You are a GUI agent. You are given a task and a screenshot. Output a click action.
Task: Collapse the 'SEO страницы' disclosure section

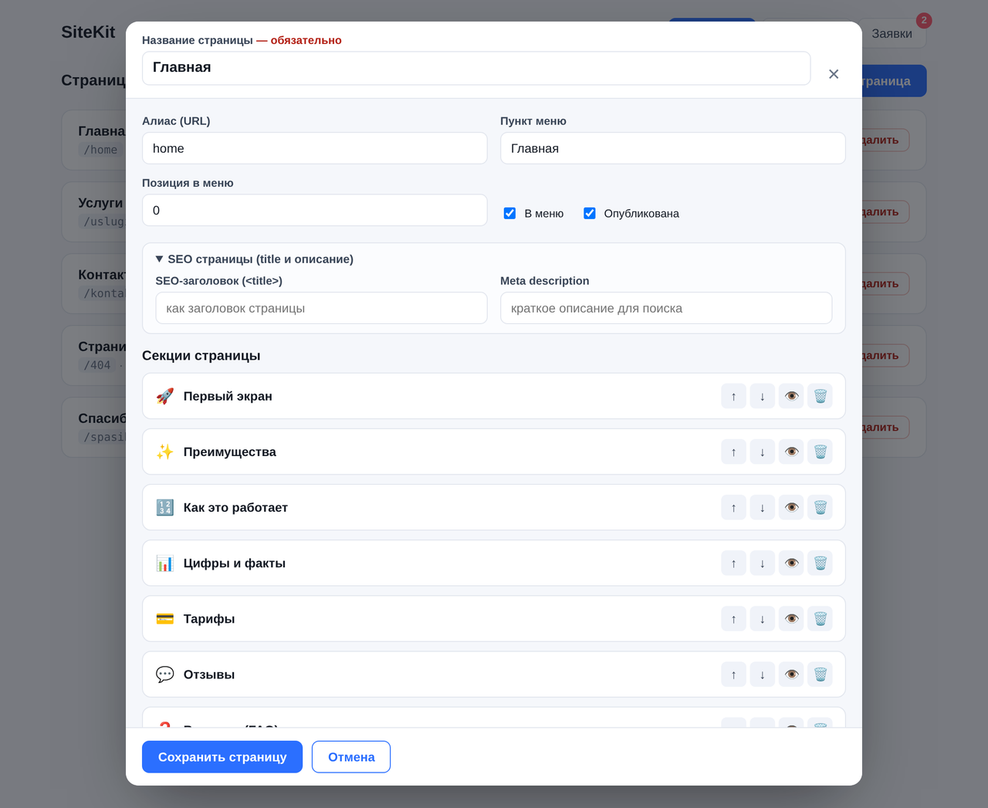[x=255, y=259]
